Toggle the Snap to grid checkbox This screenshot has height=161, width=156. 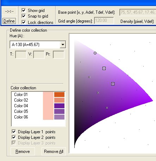pos(24,16)
